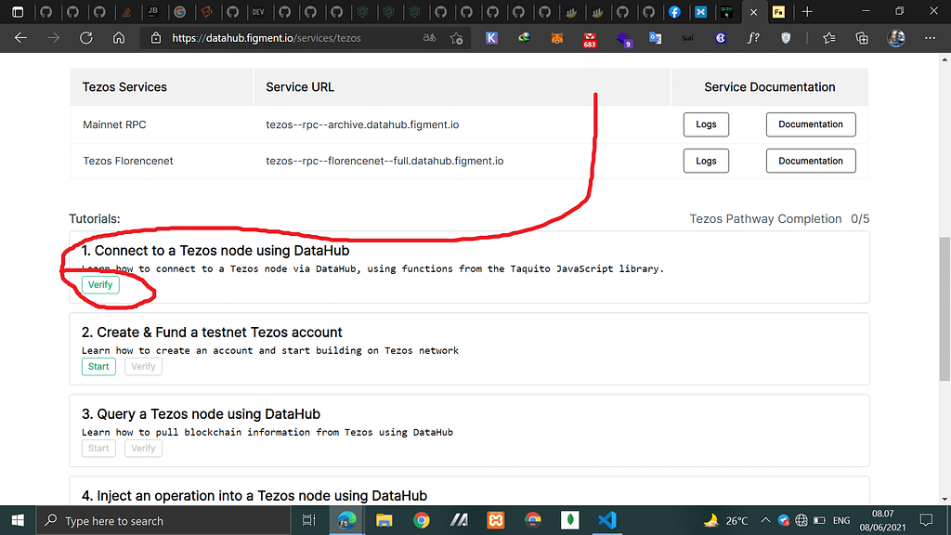Click Start for Query a Tezos node tutorial
951x535 pixels.
pyautogui.click(x=98, y=449)
